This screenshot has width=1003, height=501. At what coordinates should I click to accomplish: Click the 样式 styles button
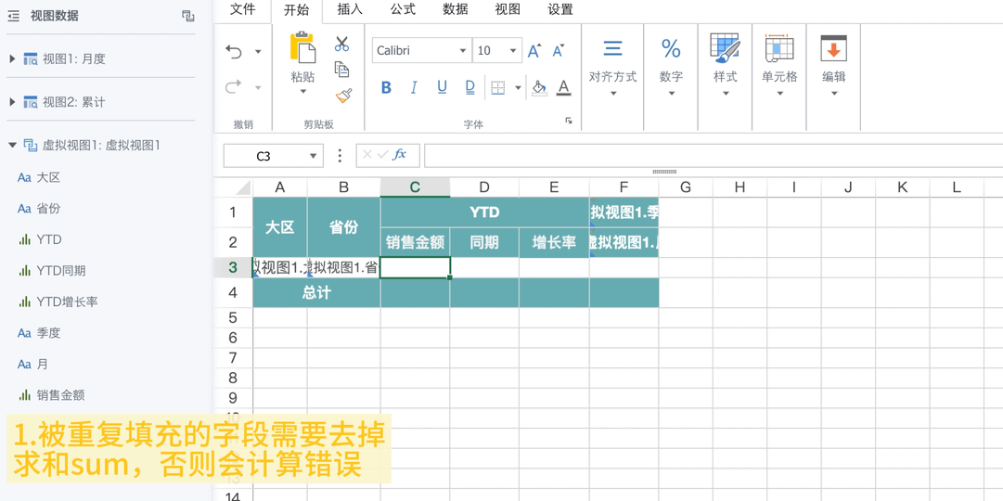726,67
